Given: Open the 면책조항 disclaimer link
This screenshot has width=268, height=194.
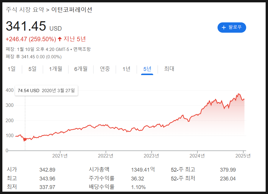Looking at the screenshot, I should click(82, 49).
